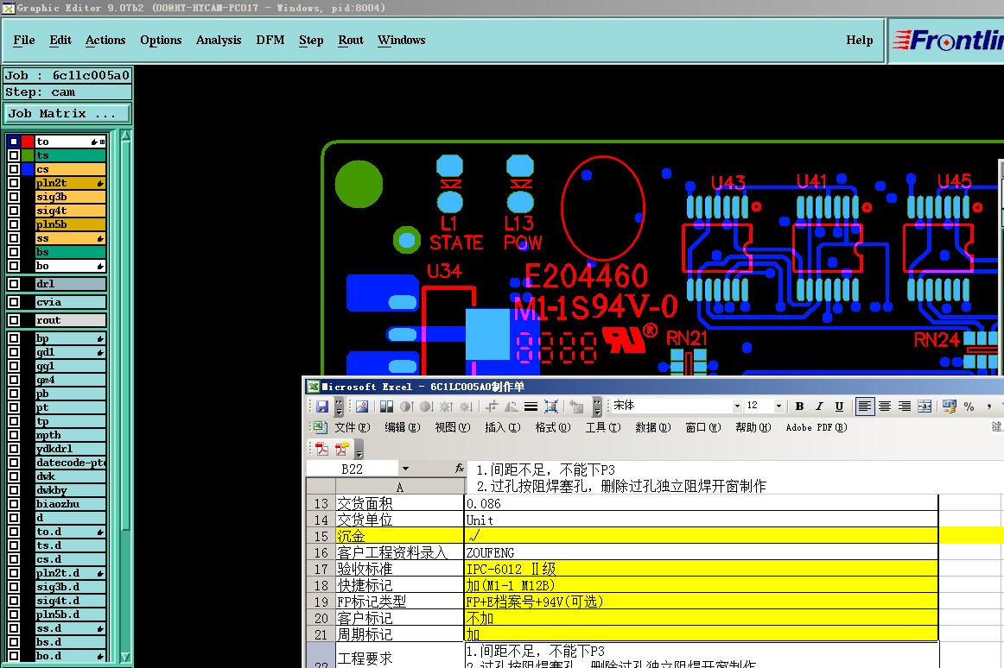This screenshot has height=668, width=1004.
Task: Select the Crop tool in Excel picture toolbar
Action: 492,406
